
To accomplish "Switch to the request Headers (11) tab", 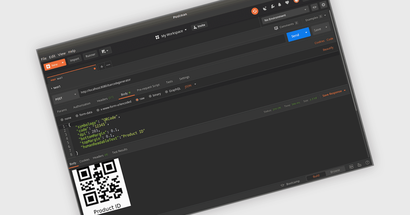I will 105,99.
